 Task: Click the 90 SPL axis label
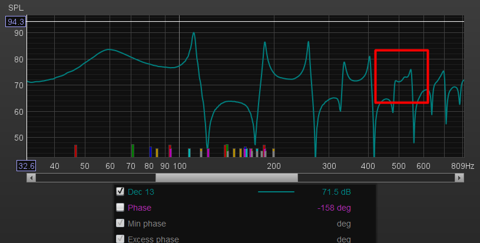click(x=19, y=33)
